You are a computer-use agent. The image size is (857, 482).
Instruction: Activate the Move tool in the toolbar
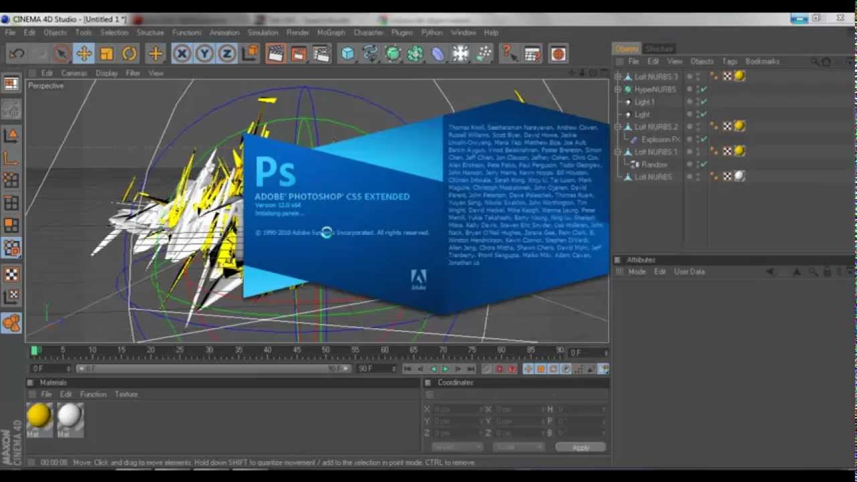tap(84, 54)
